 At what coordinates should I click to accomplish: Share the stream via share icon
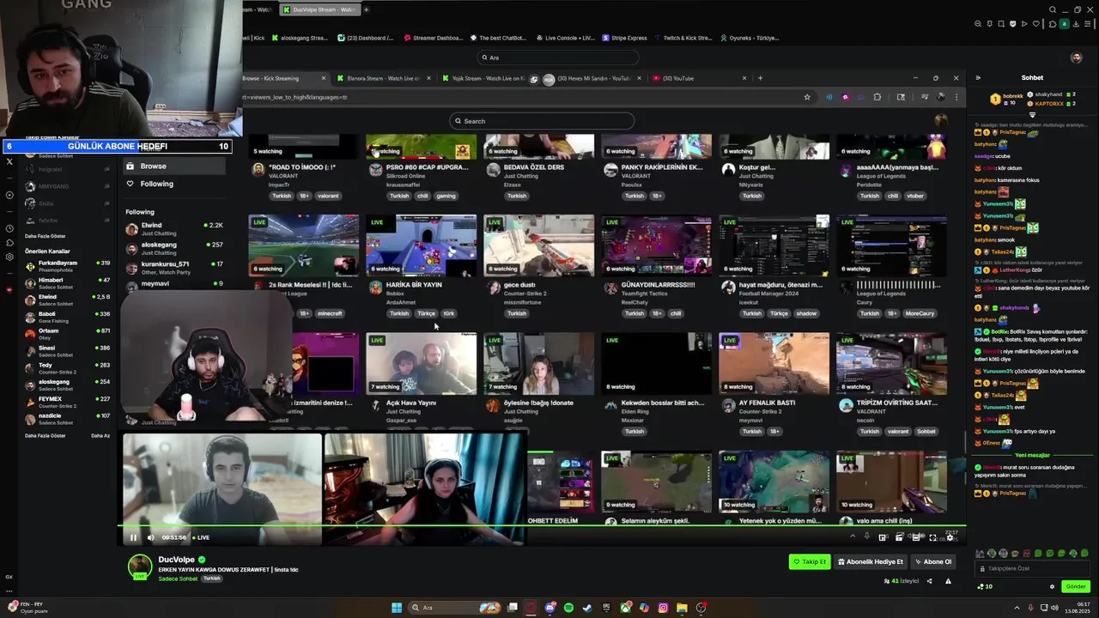(x=931, y=581)
